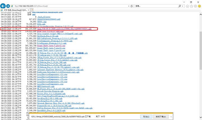202x120 pixels.
Task: Click the browser Forward arrow button
Action: point(8,6)
